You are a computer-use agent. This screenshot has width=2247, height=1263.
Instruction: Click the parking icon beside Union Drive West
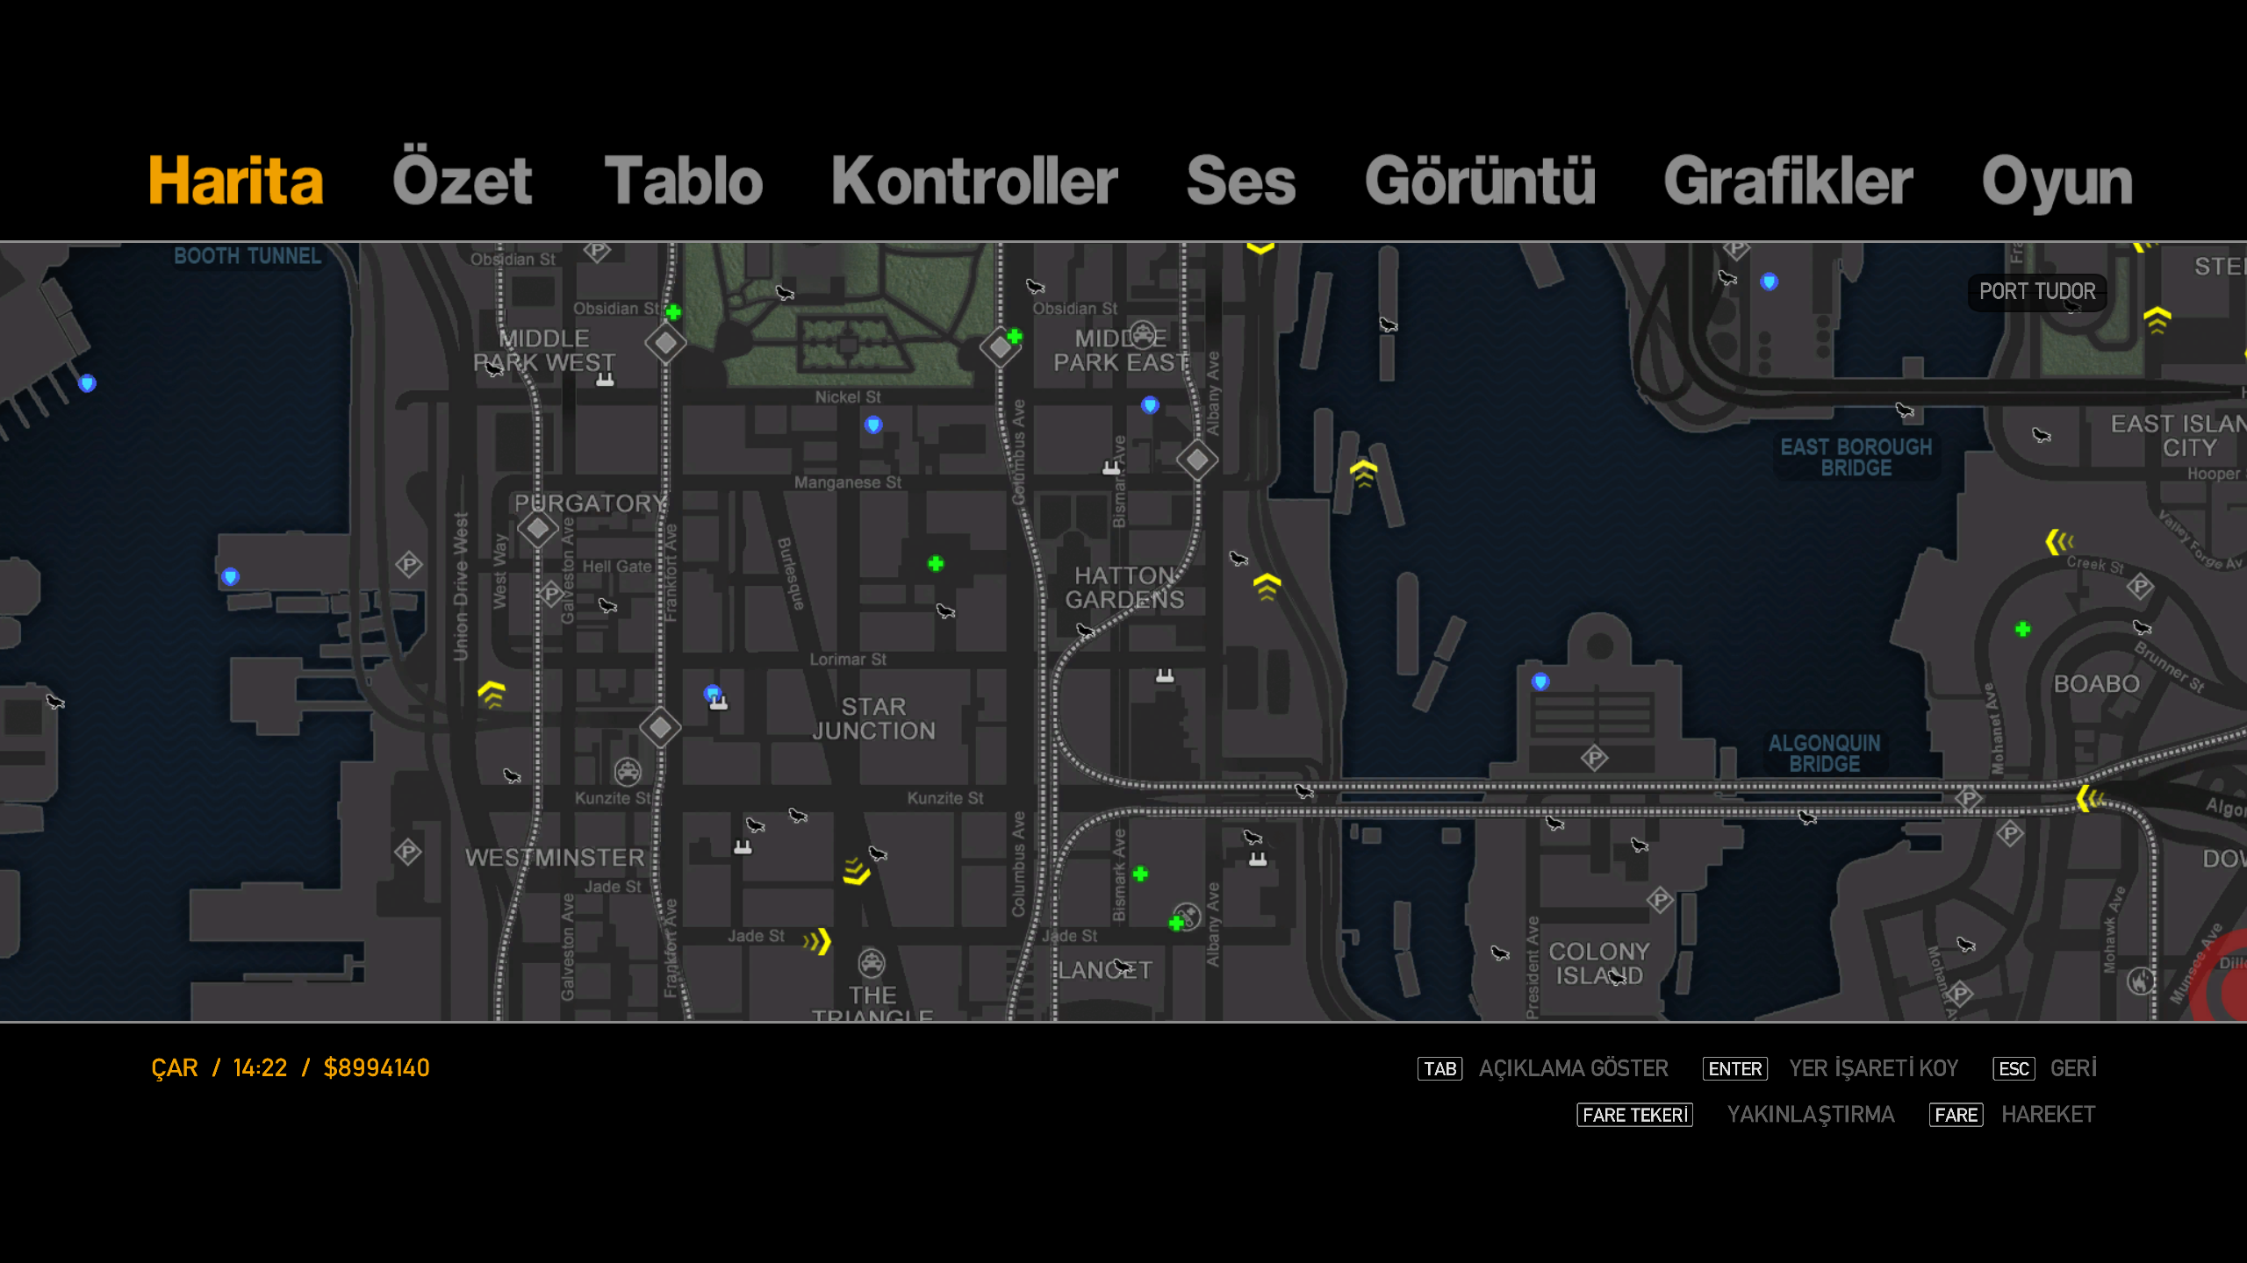(408, 564)
